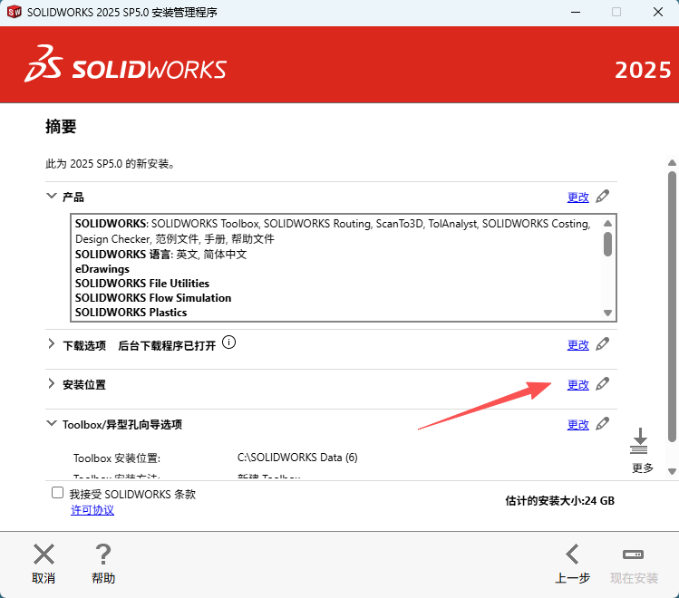Click the 后台下载程序已打开 status text
679x598 pixels.
(x=167, y=346)
